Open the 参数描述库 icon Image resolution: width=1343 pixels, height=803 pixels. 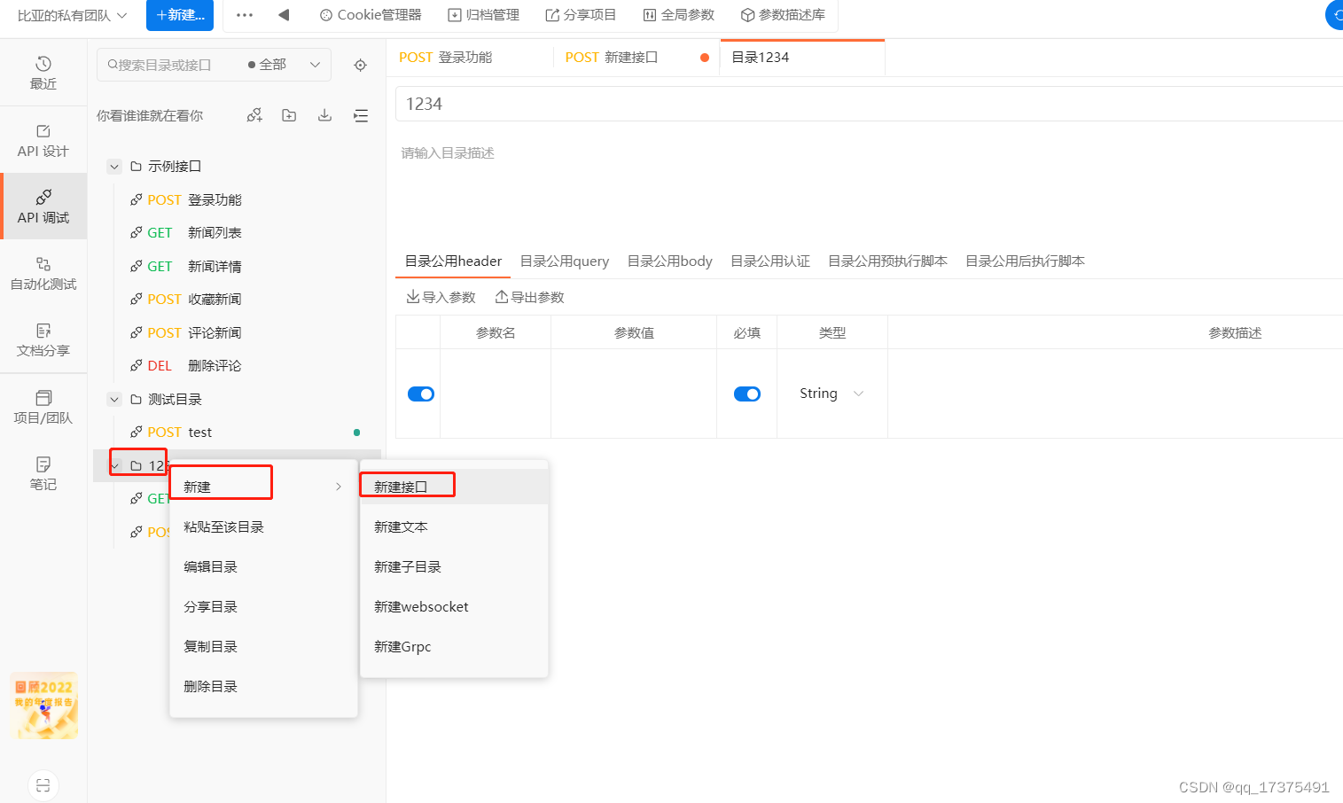(781, 14)
